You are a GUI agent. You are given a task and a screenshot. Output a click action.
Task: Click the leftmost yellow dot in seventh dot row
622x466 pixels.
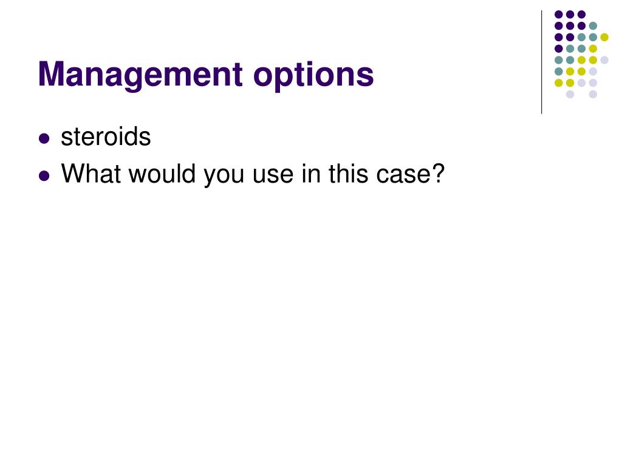click(559, 83)
